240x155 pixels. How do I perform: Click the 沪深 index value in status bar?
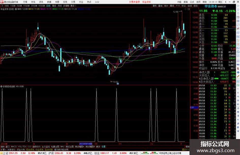(x=59, y=153)
